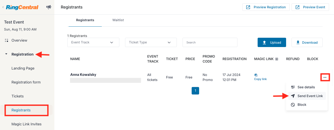334x130 pixels.
Task: Open the Ticket Type dropdown
Action: pyautogui.click(x=151, y=42)
